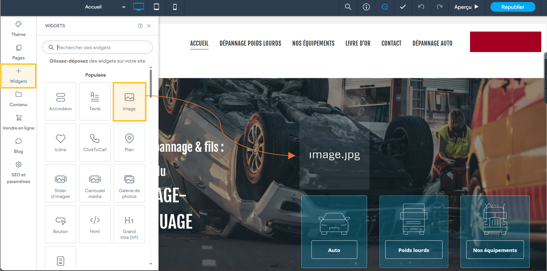Switch to tablet view

(x=156, y=7)
